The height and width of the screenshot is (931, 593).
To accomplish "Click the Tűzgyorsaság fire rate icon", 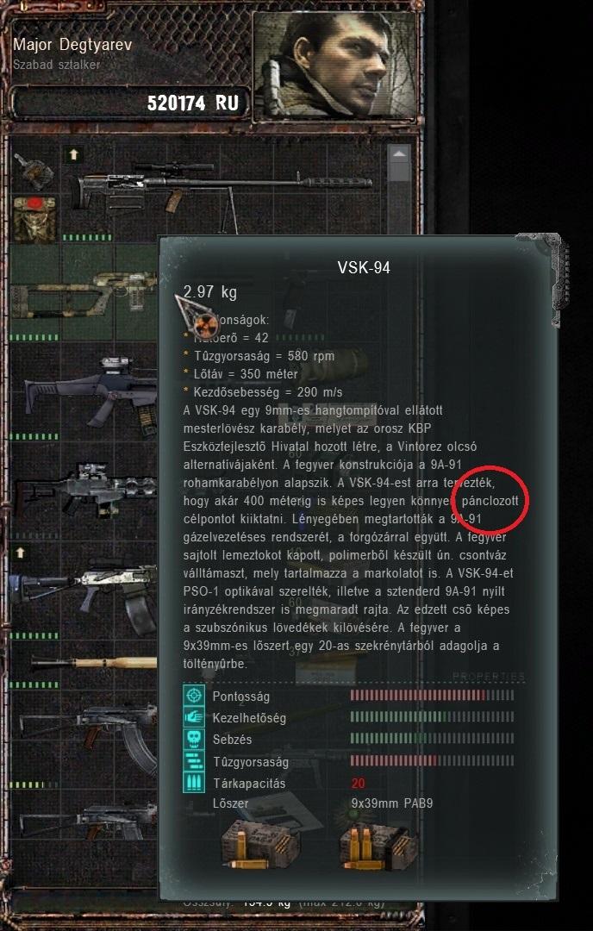I will coord(194,760).
